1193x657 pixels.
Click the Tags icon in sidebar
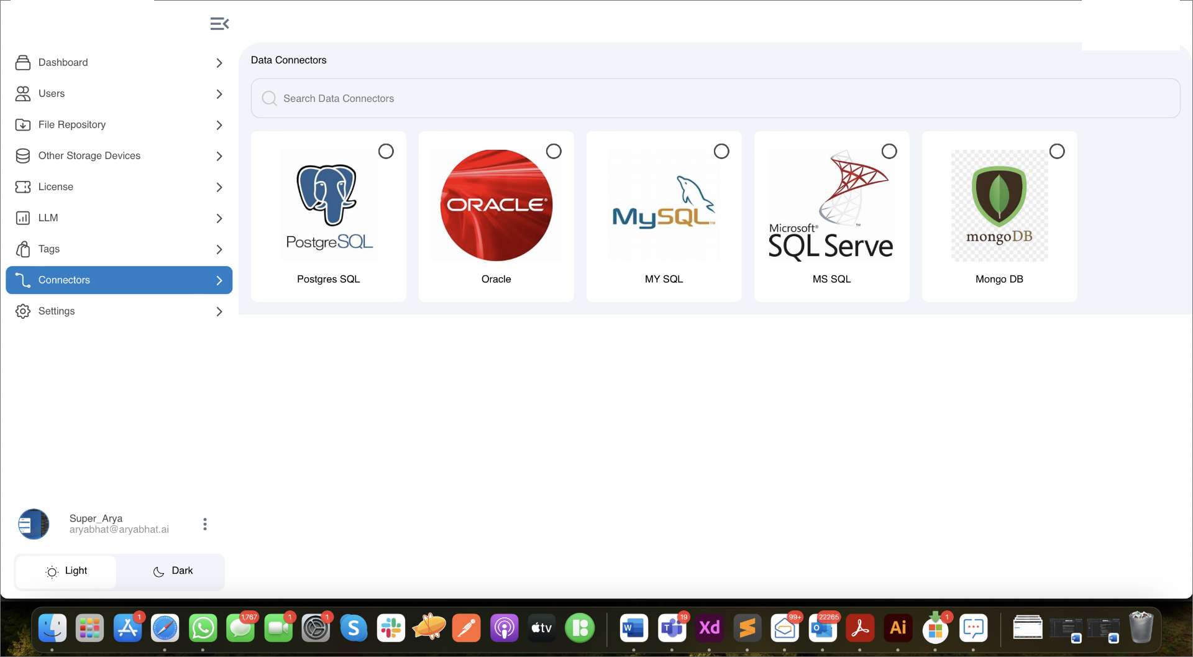[x=23, y=249]
